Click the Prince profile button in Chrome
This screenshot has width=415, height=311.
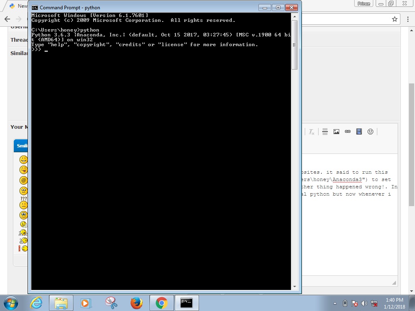pos(364,4)
